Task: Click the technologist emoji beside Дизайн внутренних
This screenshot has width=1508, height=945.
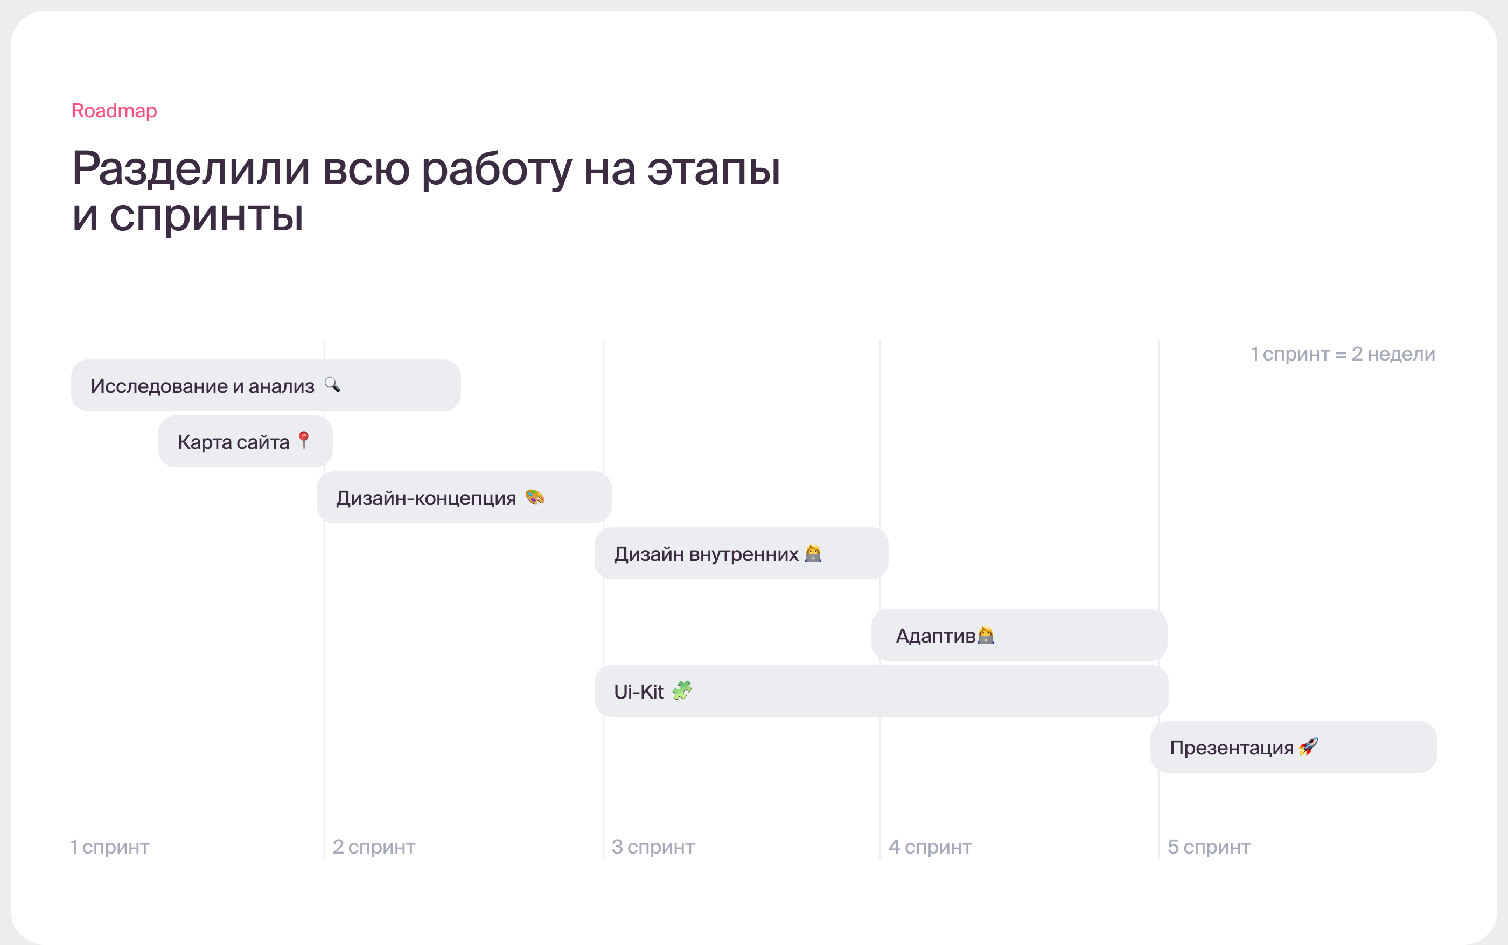Action: (x=813, y=554)
